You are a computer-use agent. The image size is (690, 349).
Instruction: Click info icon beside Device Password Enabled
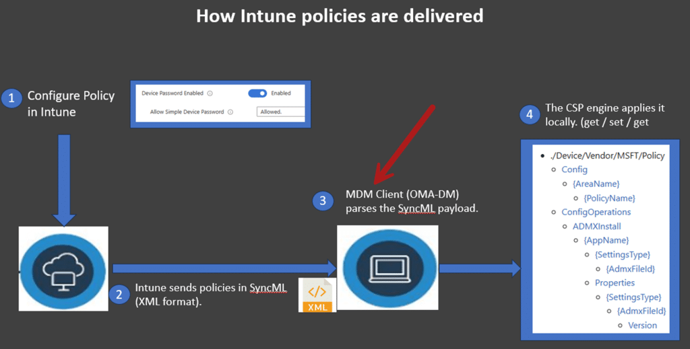click(210, 93)
